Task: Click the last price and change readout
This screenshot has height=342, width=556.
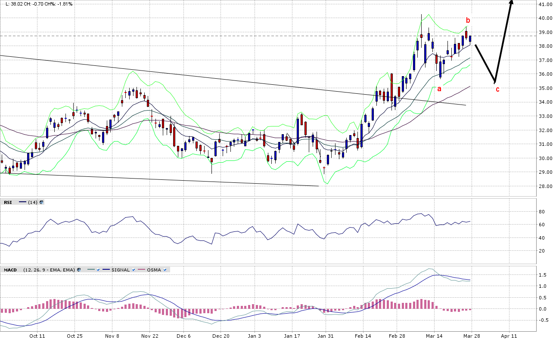Action: point(38,4)
